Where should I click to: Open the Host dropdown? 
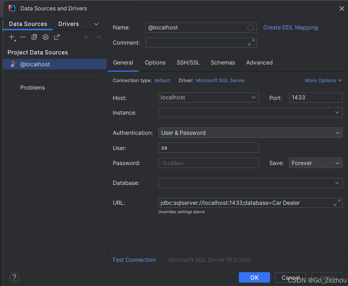point(254,97)
